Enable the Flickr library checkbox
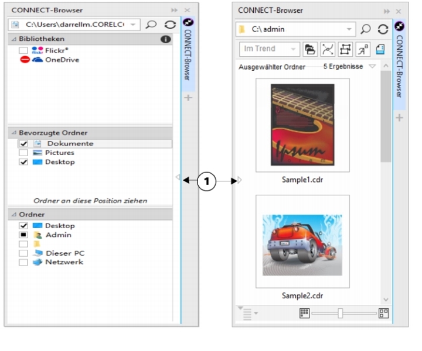 tap(24, 51)
